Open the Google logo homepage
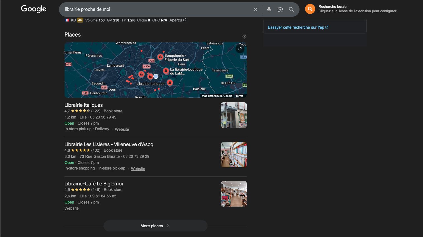Image resolution: width=423 pixels, height=237 pixels. [34, 9]
